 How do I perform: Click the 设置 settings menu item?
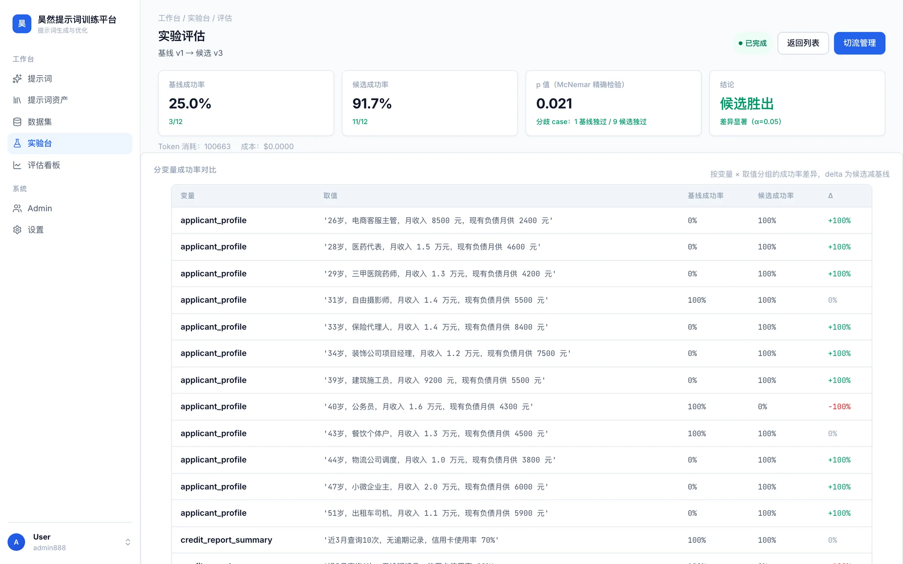tap(70, 230)
